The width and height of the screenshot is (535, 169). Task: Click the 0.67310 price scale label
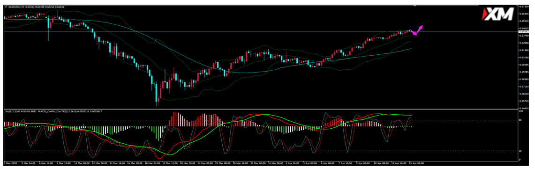524,7
